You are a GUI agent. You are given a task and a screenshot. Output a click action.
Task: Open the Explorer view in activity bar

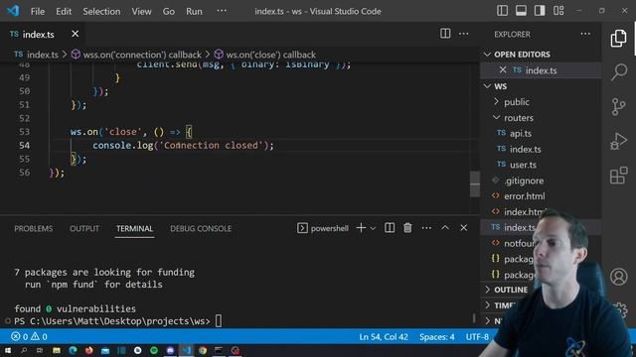point(618,39)
